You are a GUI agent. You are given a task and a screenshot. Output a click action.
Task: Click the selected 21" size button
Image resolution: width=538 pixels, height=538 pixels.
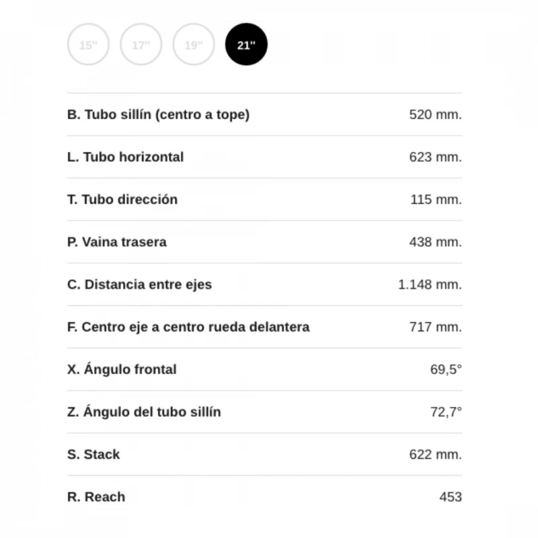246,45
